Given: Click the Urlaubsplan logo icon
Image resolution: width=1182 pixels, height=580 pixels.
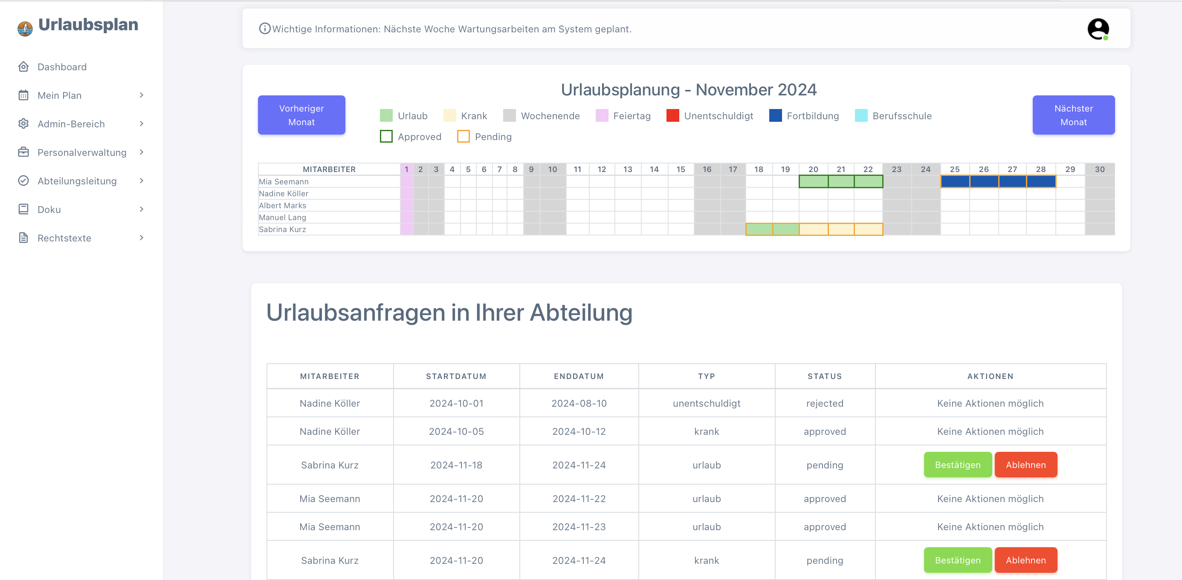Looking at the screenshot, I should [x=25, y=29].
